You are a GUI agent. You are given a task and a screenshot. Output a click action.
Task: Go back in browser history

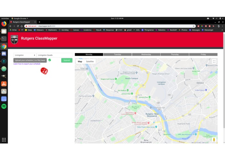(10, 26)
